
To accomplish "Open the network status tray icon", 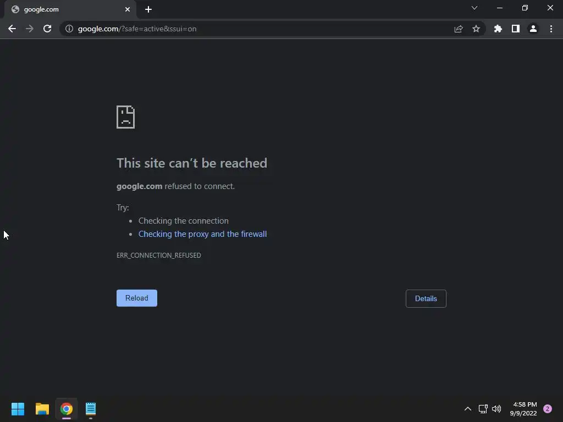I will click(x=483, y=409).
